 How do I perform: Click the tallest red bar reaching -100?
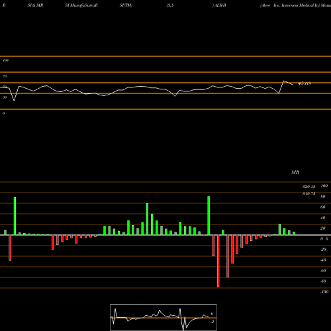pyautogui.click(x=218, y=261)
